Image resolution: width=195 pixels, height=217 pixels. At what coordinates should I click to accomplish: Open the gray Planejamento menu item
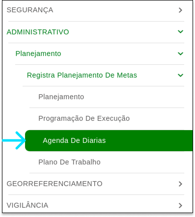61,97
